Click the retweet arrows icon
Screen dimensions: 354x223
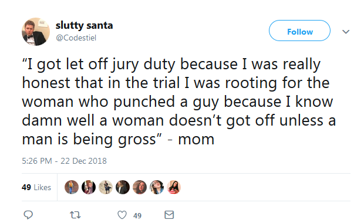coord(75,215)
